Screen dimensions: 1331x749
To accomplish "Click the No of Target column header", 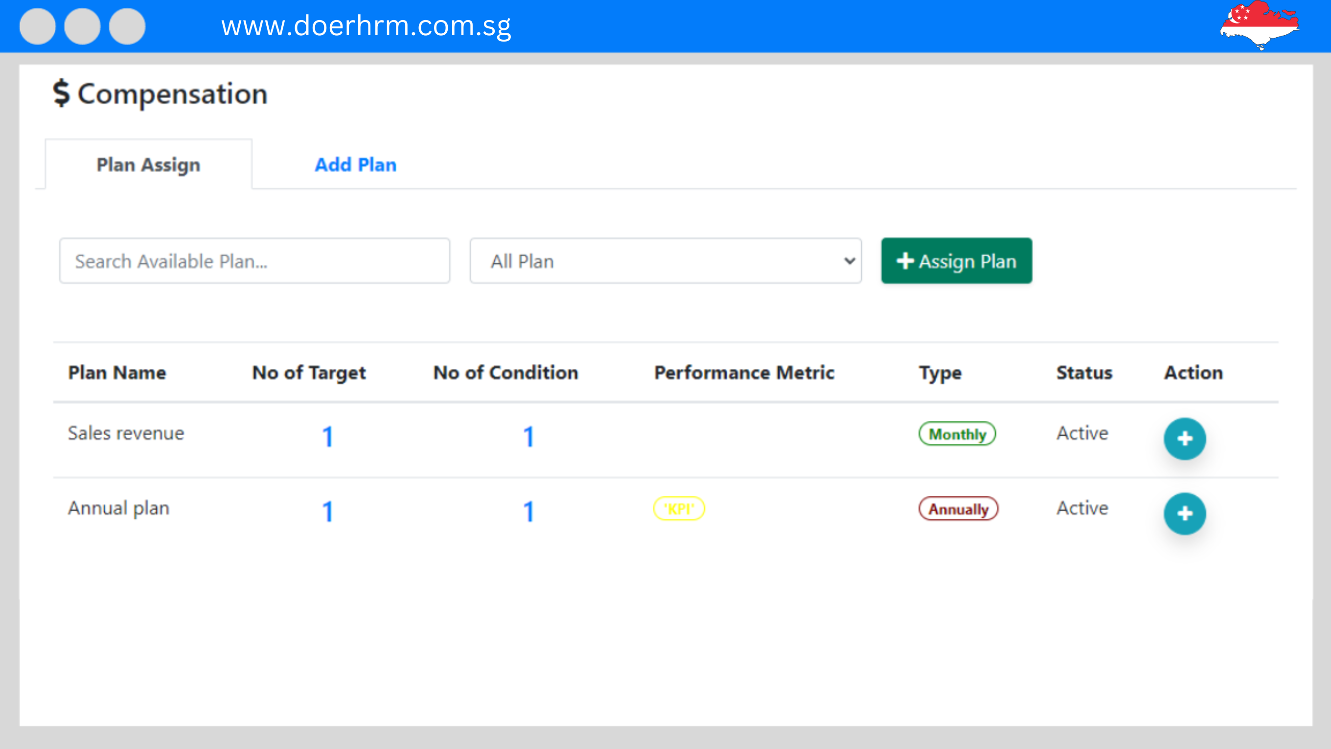I will tap(309, 373).
